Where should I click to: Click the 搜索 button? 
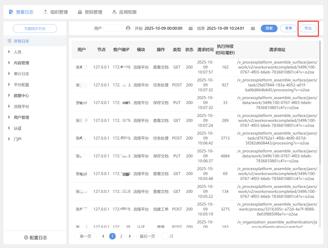(269, 28)
